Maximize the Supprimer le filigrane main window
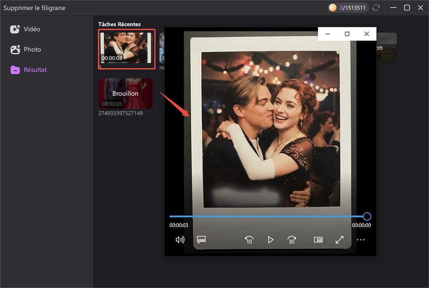Image resolution: width=429 pixels, height=288 pixels. point(407,8)
